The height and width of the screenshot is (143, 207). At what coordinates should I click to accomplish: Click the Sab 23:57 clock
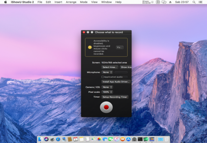click(x=182, y=2)
